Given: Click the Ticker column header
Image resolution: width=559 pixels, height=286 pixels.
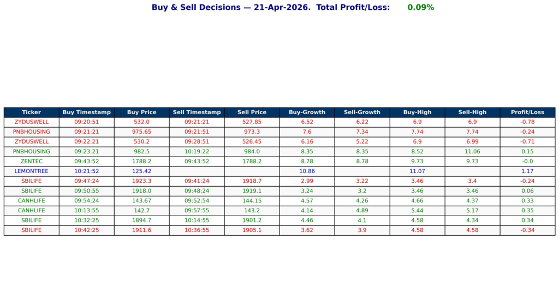Looking at the screenshot, I should [31, 112].
